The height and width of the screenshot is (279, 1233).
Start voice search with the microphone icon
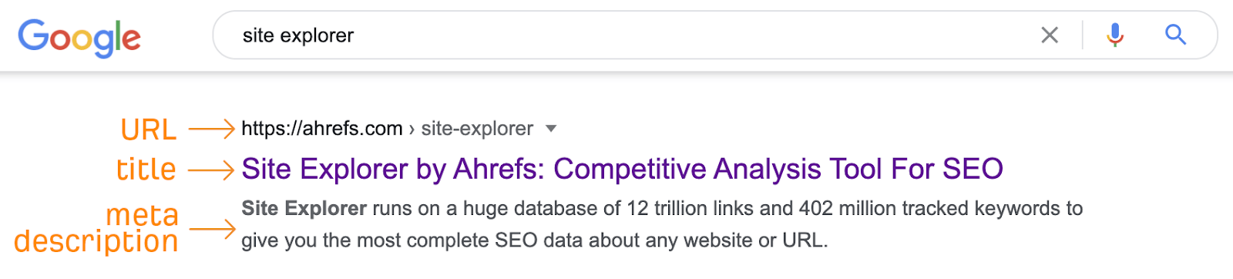pos(1115,35)
